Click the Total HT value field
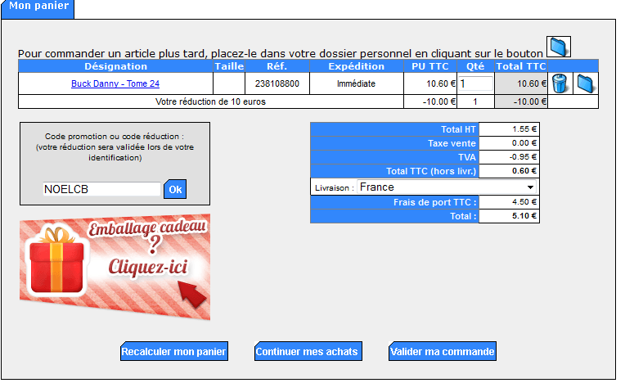 pos(509,128)
